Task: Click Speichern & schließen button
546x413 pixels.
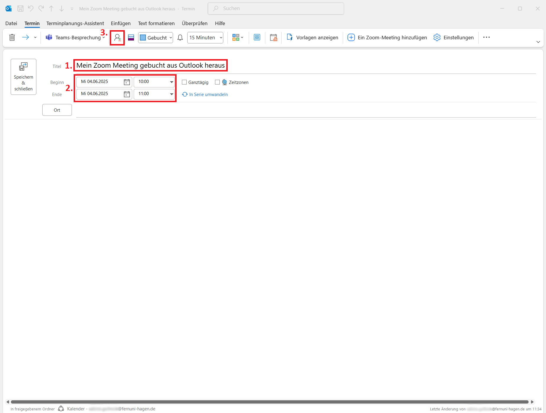Action: pos(23,77)
